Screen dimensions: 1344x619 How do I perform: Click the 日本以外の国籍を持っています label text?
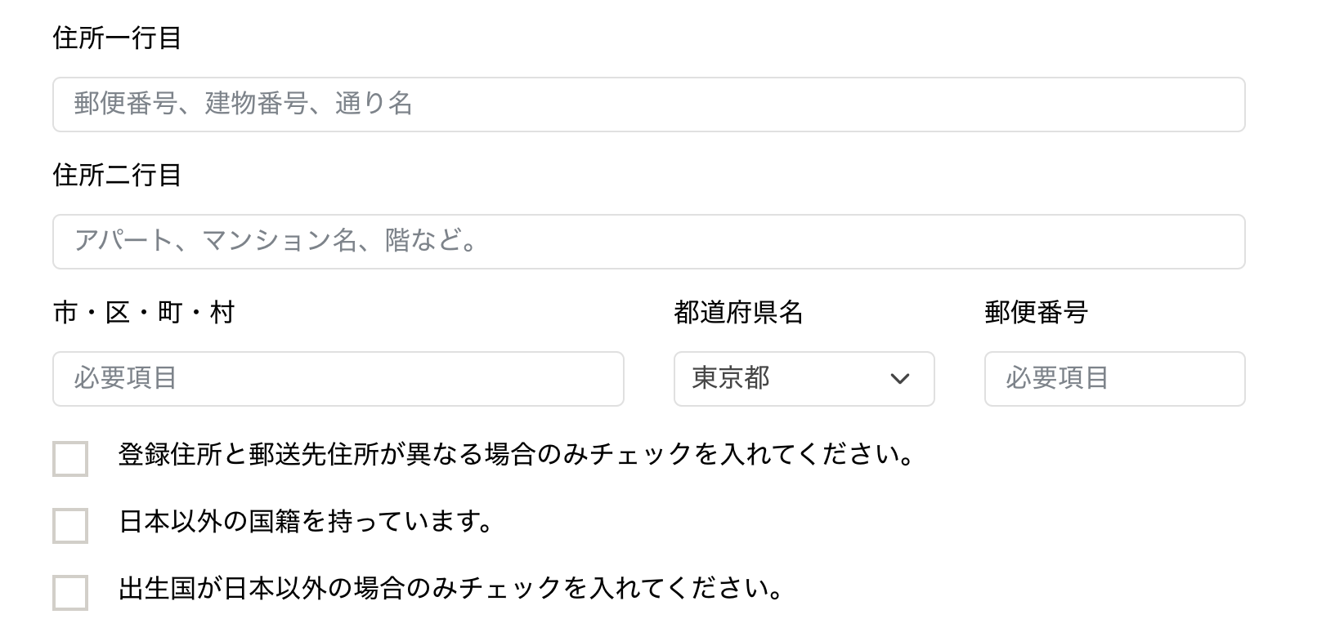tap(306, 521)
